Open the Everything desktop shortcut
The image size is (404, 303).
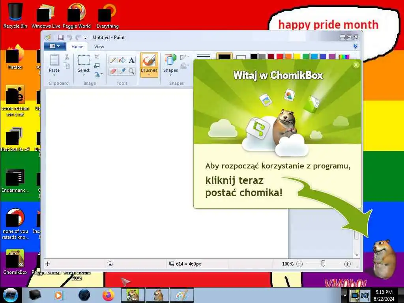click(107, 15)
